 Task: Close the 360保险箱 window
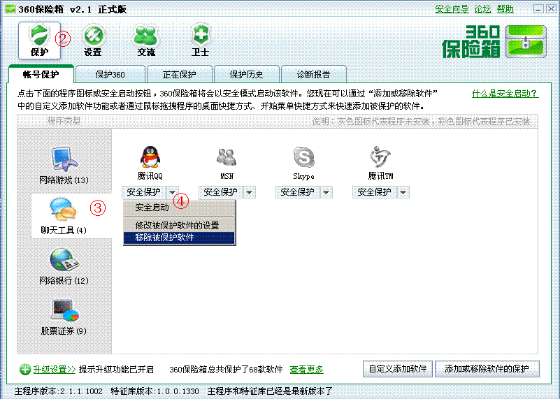pyautogui.click(x=551, y=9)
